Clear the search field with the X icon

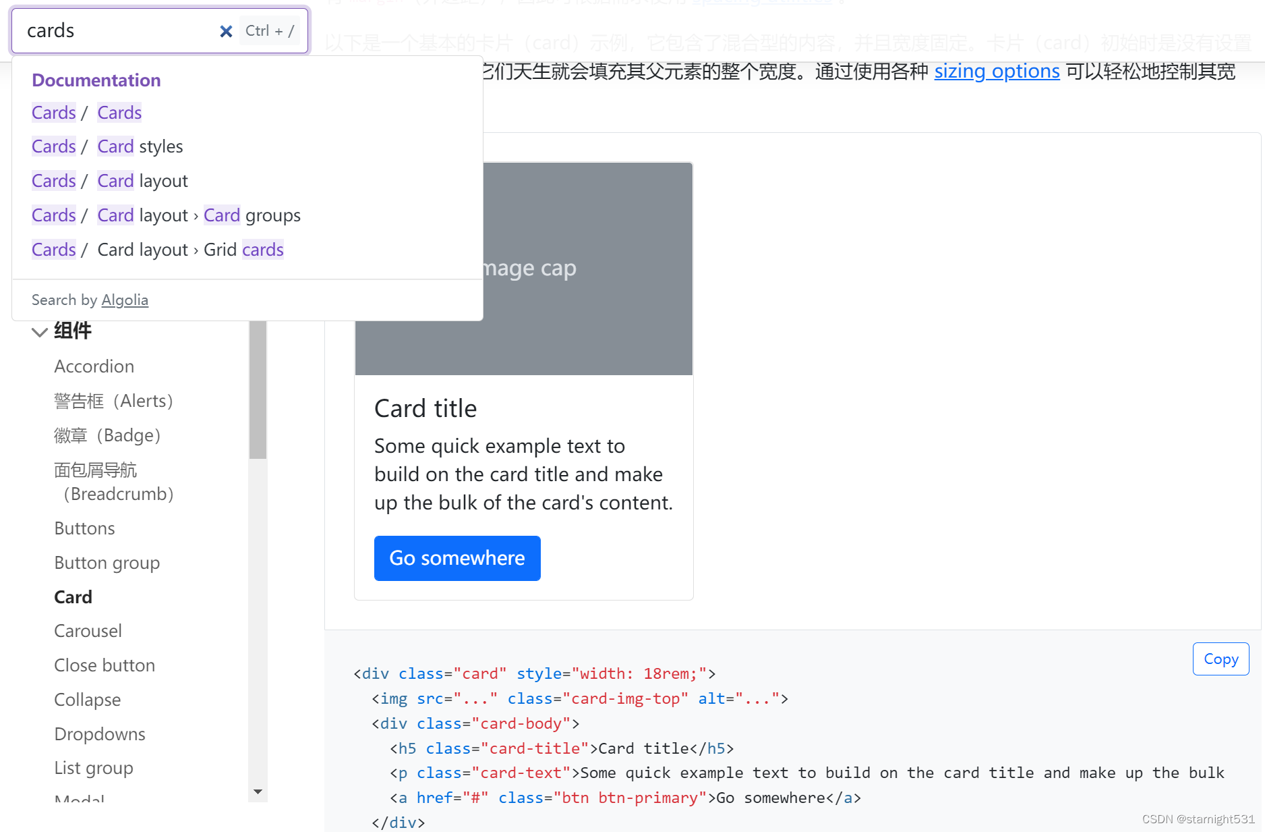click(x=226, y=31)
